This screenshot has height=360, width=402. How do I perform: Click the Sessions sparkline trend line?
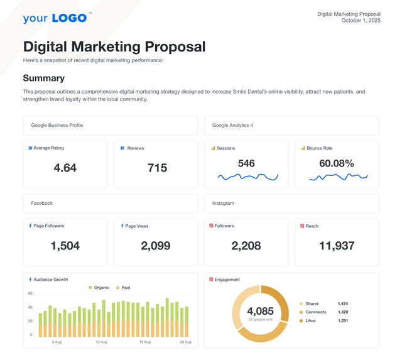(x=247, y=177)
